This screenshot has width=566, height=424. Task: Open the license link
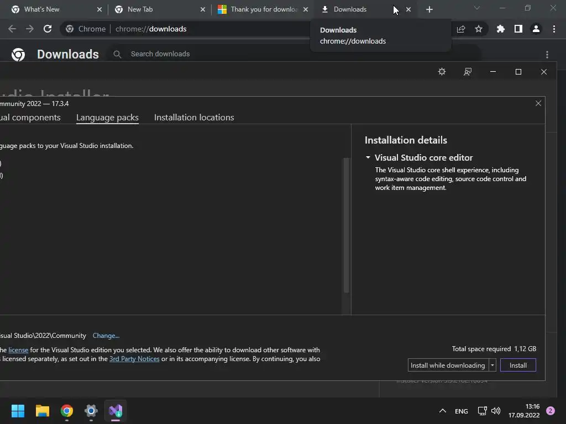click(18, 350)
